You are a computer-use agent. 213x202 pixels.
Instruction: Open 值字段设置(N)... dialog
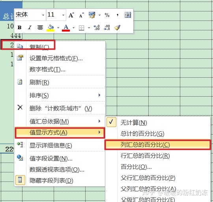point(60,158)
